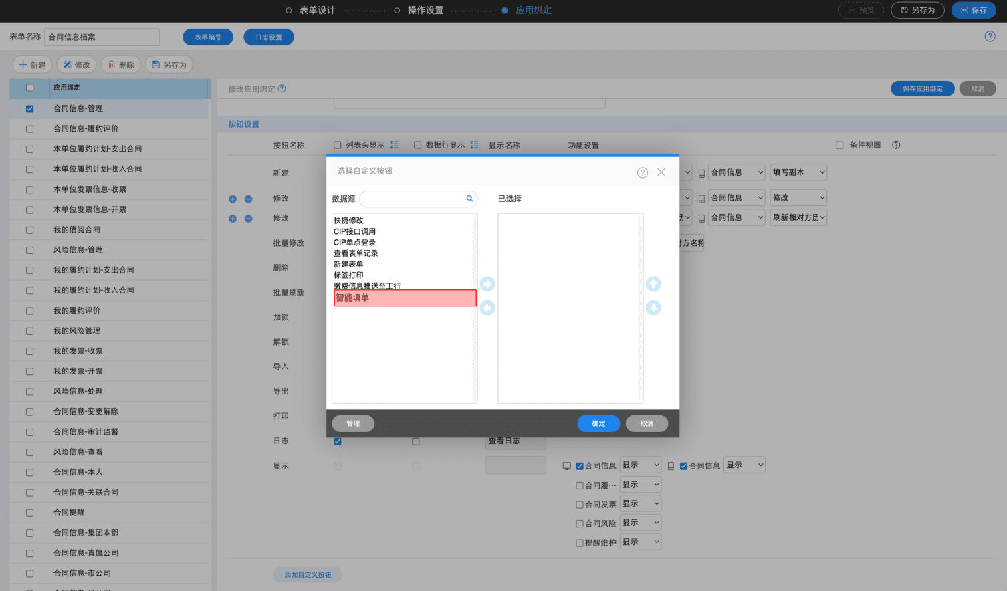Open the 填写副本 dropdown in the 新建 row
The width and height of the screenshot is (1007, 591).
click(x=798, y=172)
